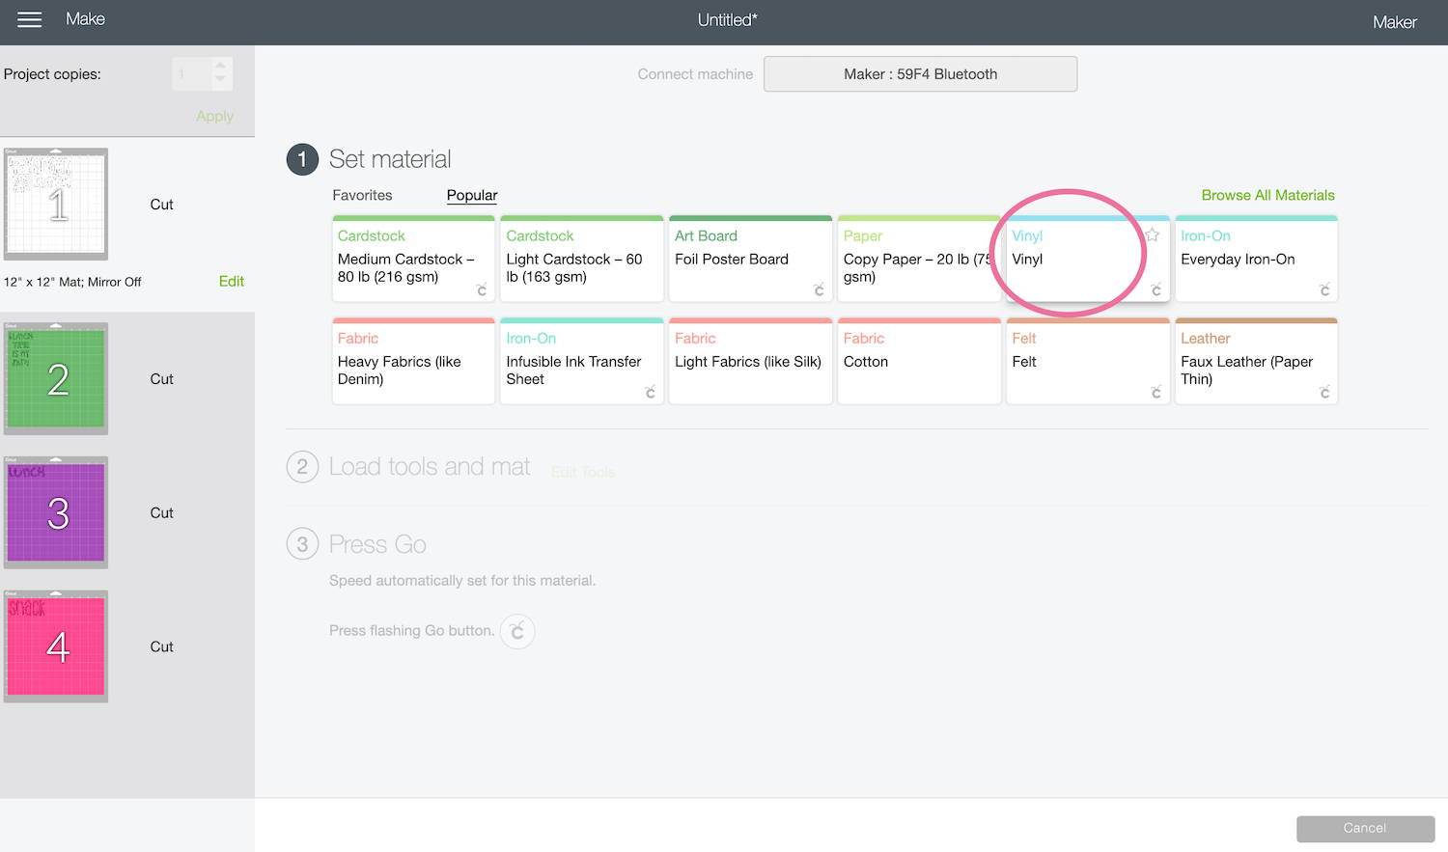
Task: Click Cricut logo on Vinyl card
Action: click(x=1156, y=289)
